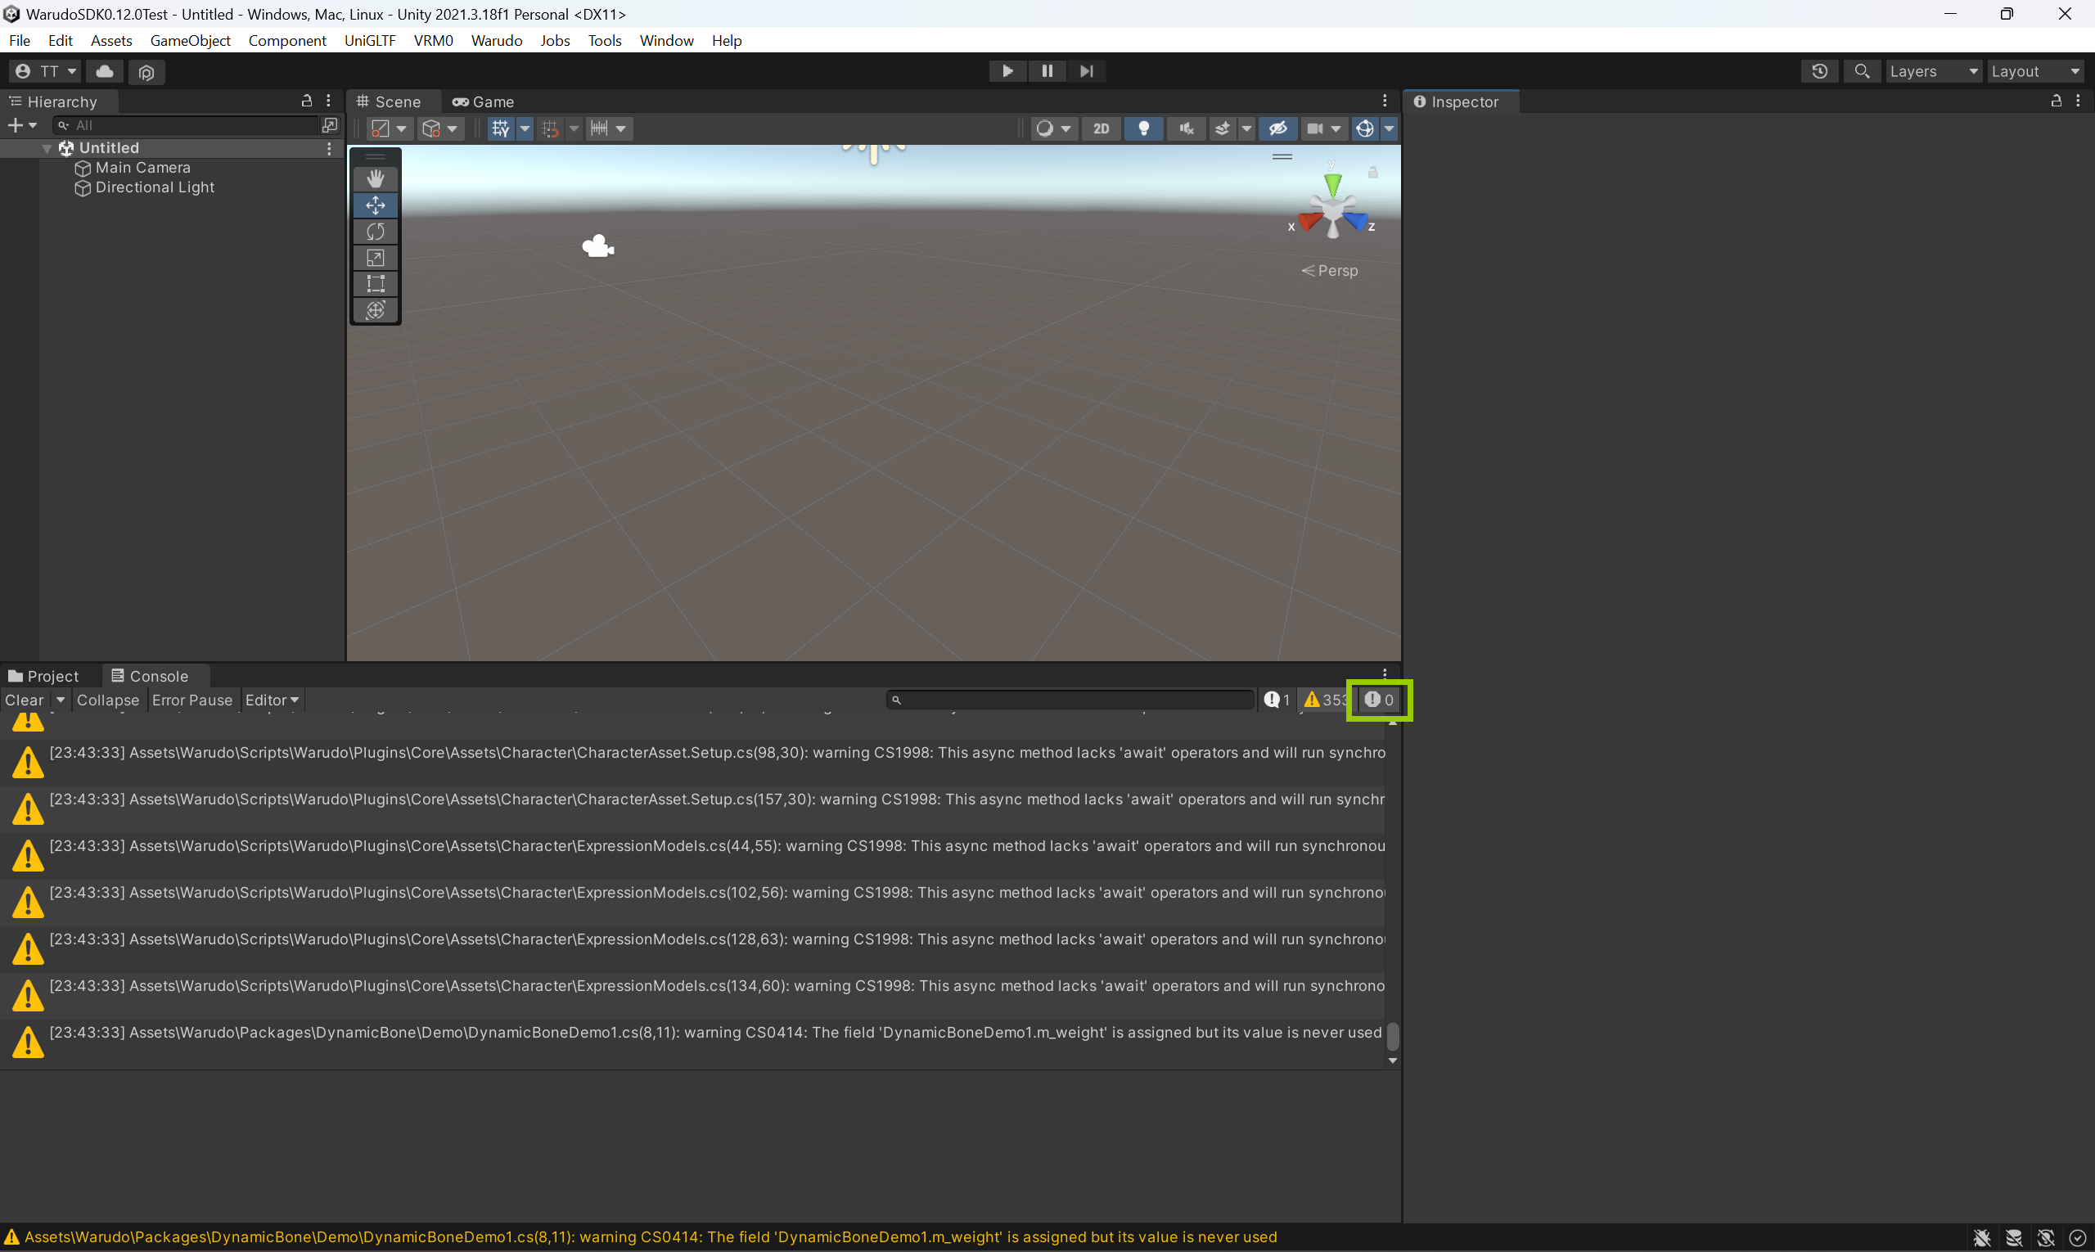2095x1252 pixels.
Task: Toggle scene lighting bulb button
Action: point(1143,128)
